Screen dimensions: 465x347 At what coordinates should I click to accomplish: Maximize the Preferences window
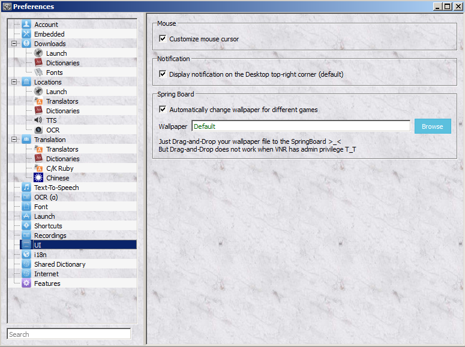pyautogui.click(x=448, y=6)
